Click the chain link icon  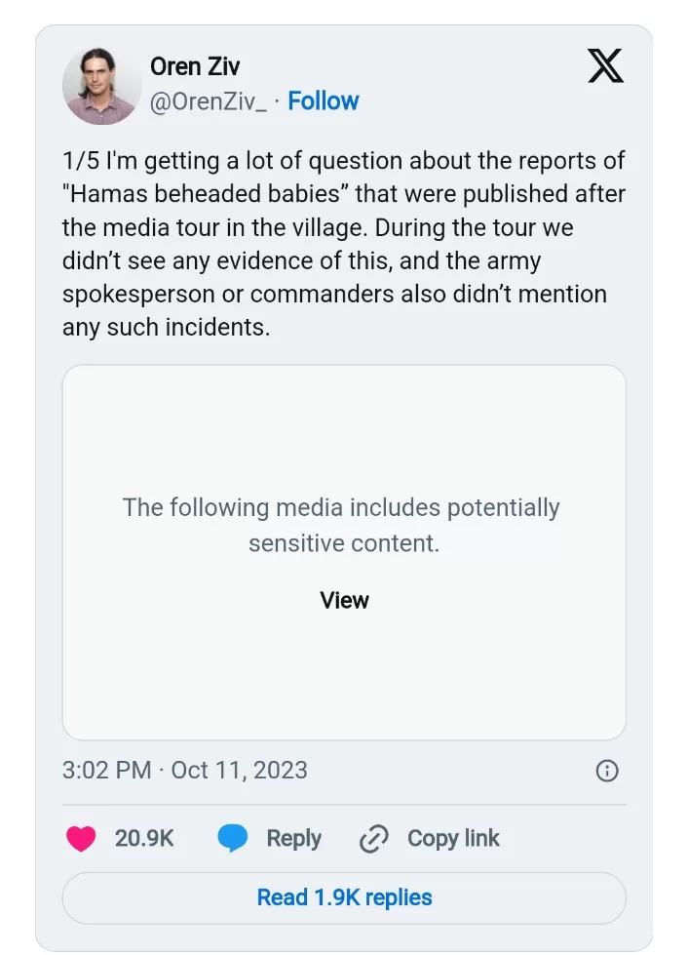[x=374, y=839]
